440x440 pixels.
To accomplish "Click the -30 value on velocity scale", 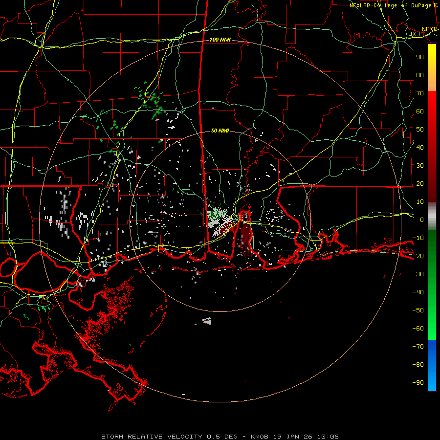I will pos(418,274).
